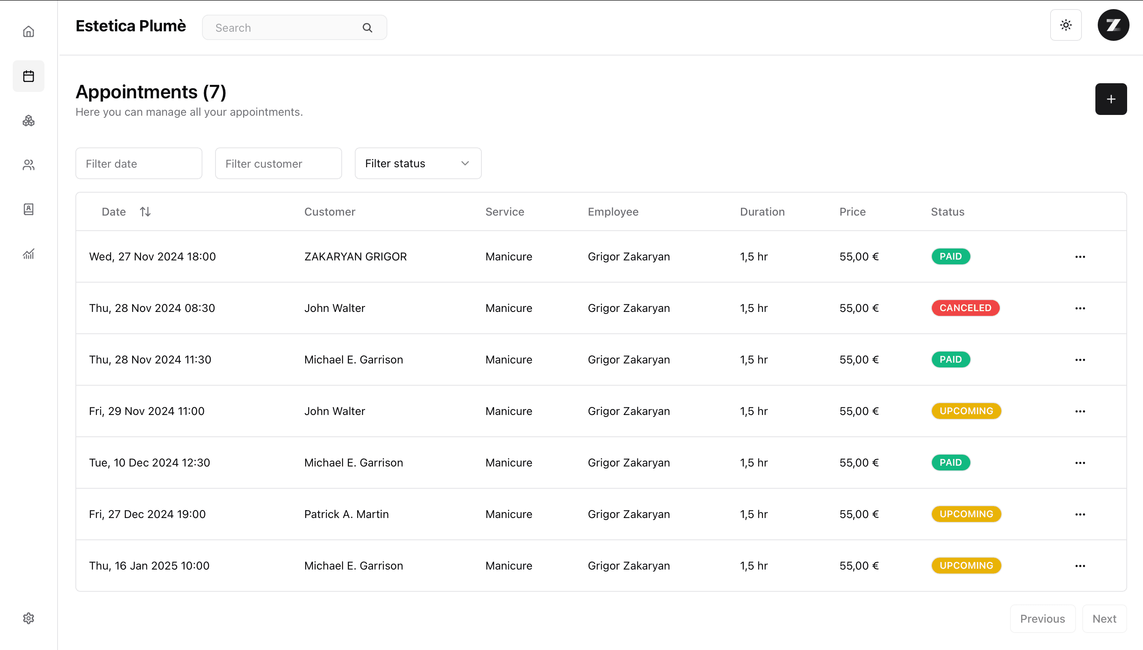Click date Thu, 16 Jan 2025 10:00
1143x650 pixels.
tap(149, 566)
